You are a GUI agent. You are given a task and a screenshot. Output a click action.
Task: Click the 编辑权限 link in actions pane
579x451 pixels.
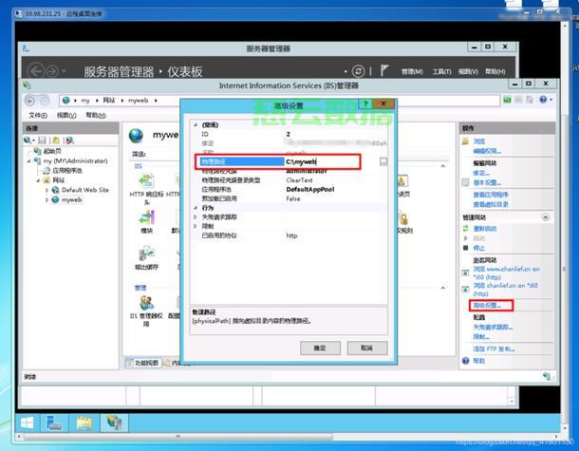487,151
